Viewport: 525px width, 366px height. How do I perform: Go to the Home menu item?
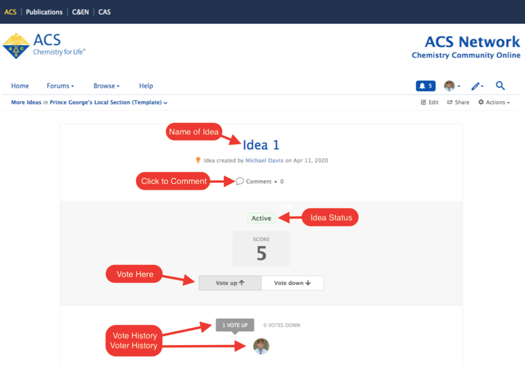point(20,86)
